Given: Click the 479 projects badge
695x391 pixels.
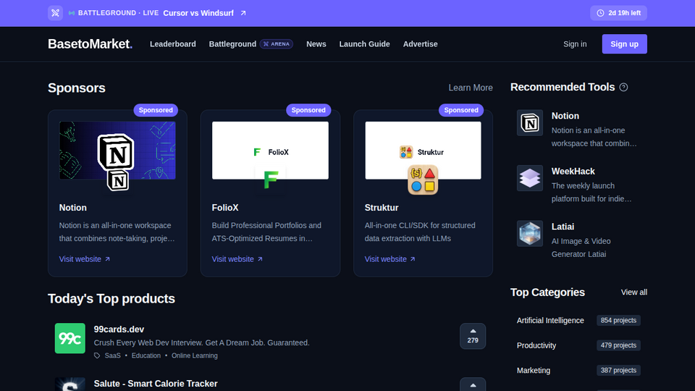Looking at the screenshot, I should pyautogui.click(x=618, y=345).
